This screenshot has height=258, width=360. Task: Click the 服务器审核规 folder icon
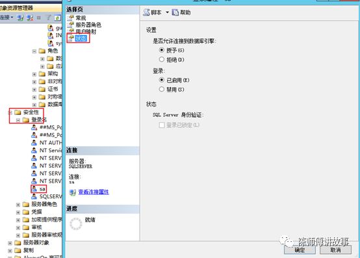tap(26, 235)
